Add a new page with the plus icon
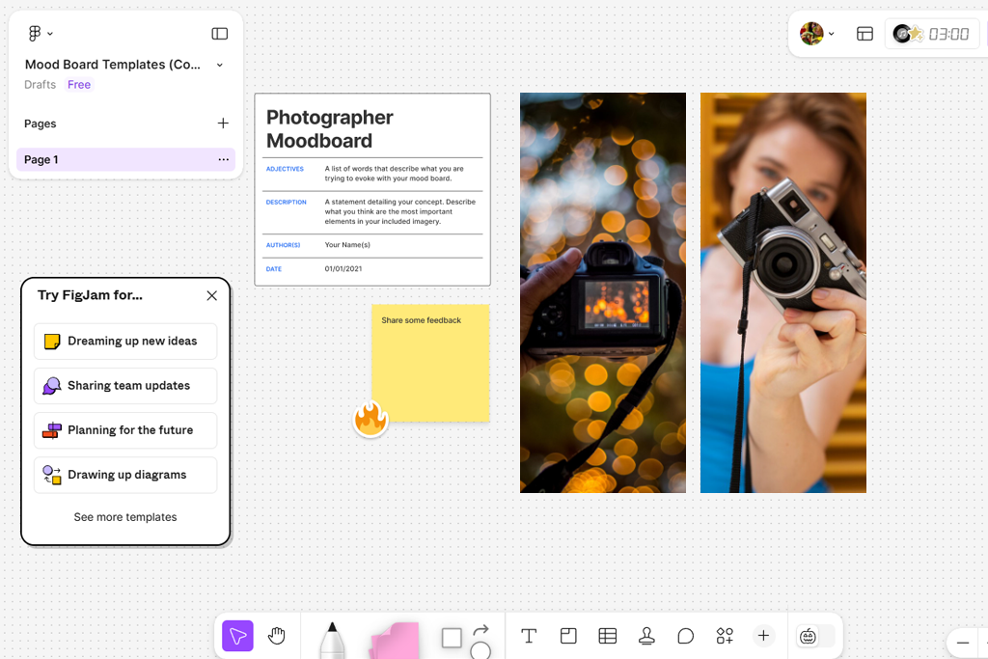Viewport: 988px width, 659px height. click(x=223, y=124)
